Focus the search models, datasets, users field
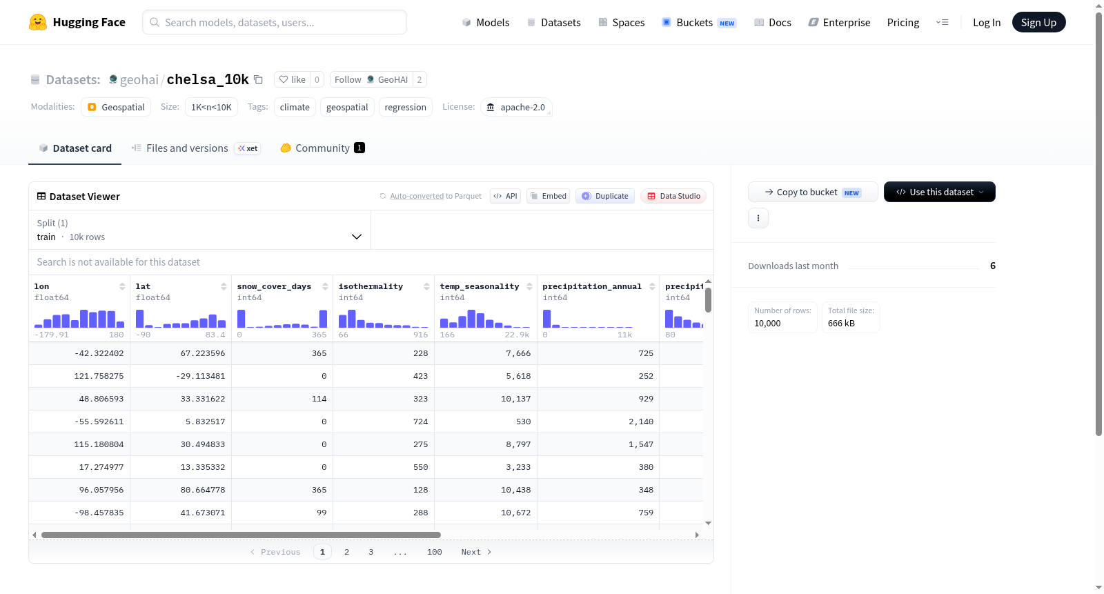1104x594 pixels. (x=275, y=22)
